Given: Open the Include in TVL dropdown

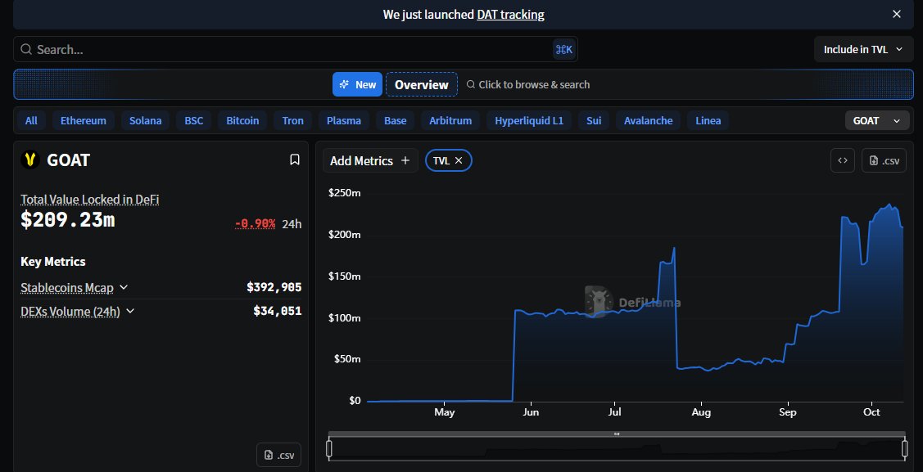Looking at the screenshot, I should click(863, 49).
